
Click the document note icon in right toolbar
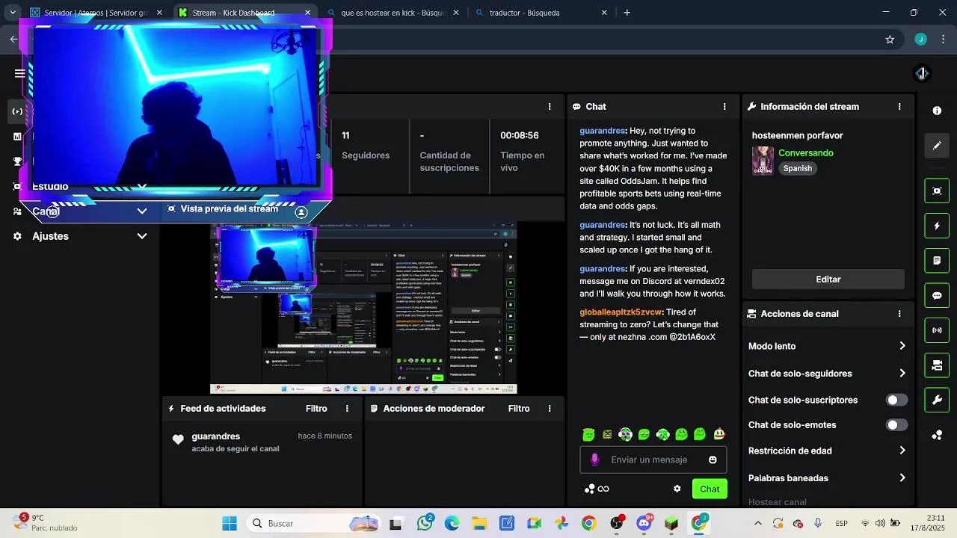tap(937, 261)
